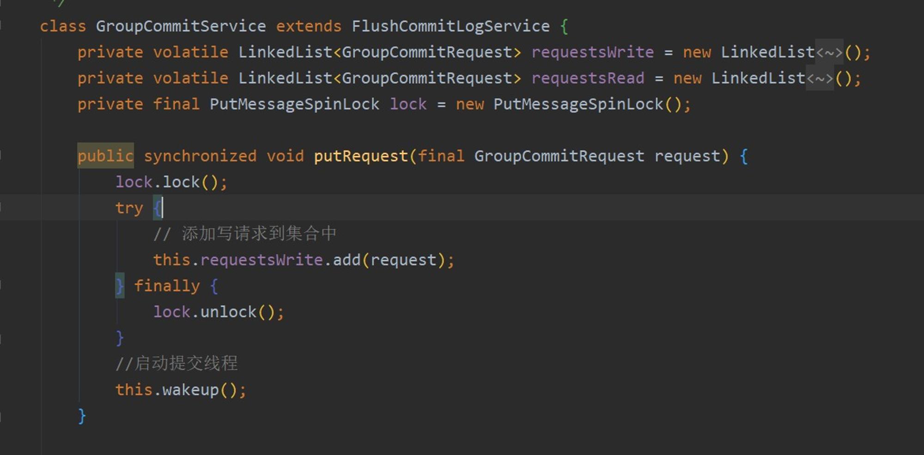This screenshot has width=924, height=455.
Task: Expand the folded diamond on requestsRead line
Action: [820, 78]
